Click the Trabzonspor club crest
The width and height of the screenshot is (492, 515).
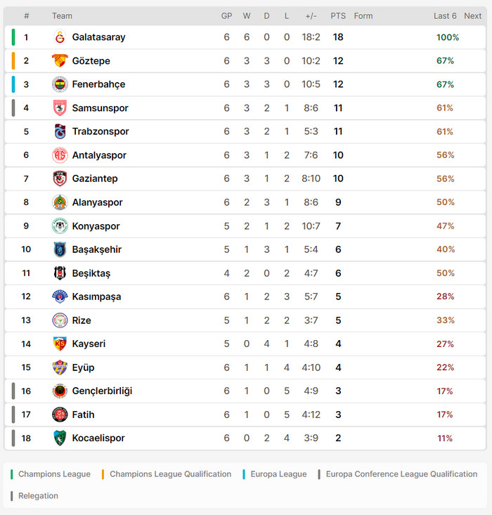click(x=60, y=131)
